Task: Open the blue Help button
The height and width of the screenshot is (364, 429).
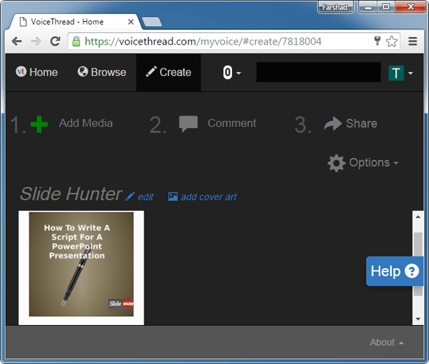Action: 395,271
